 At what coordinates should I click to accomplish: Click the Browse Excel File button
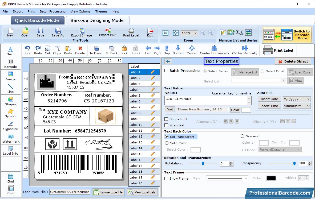pyautogui.click(x=108, y=192)
